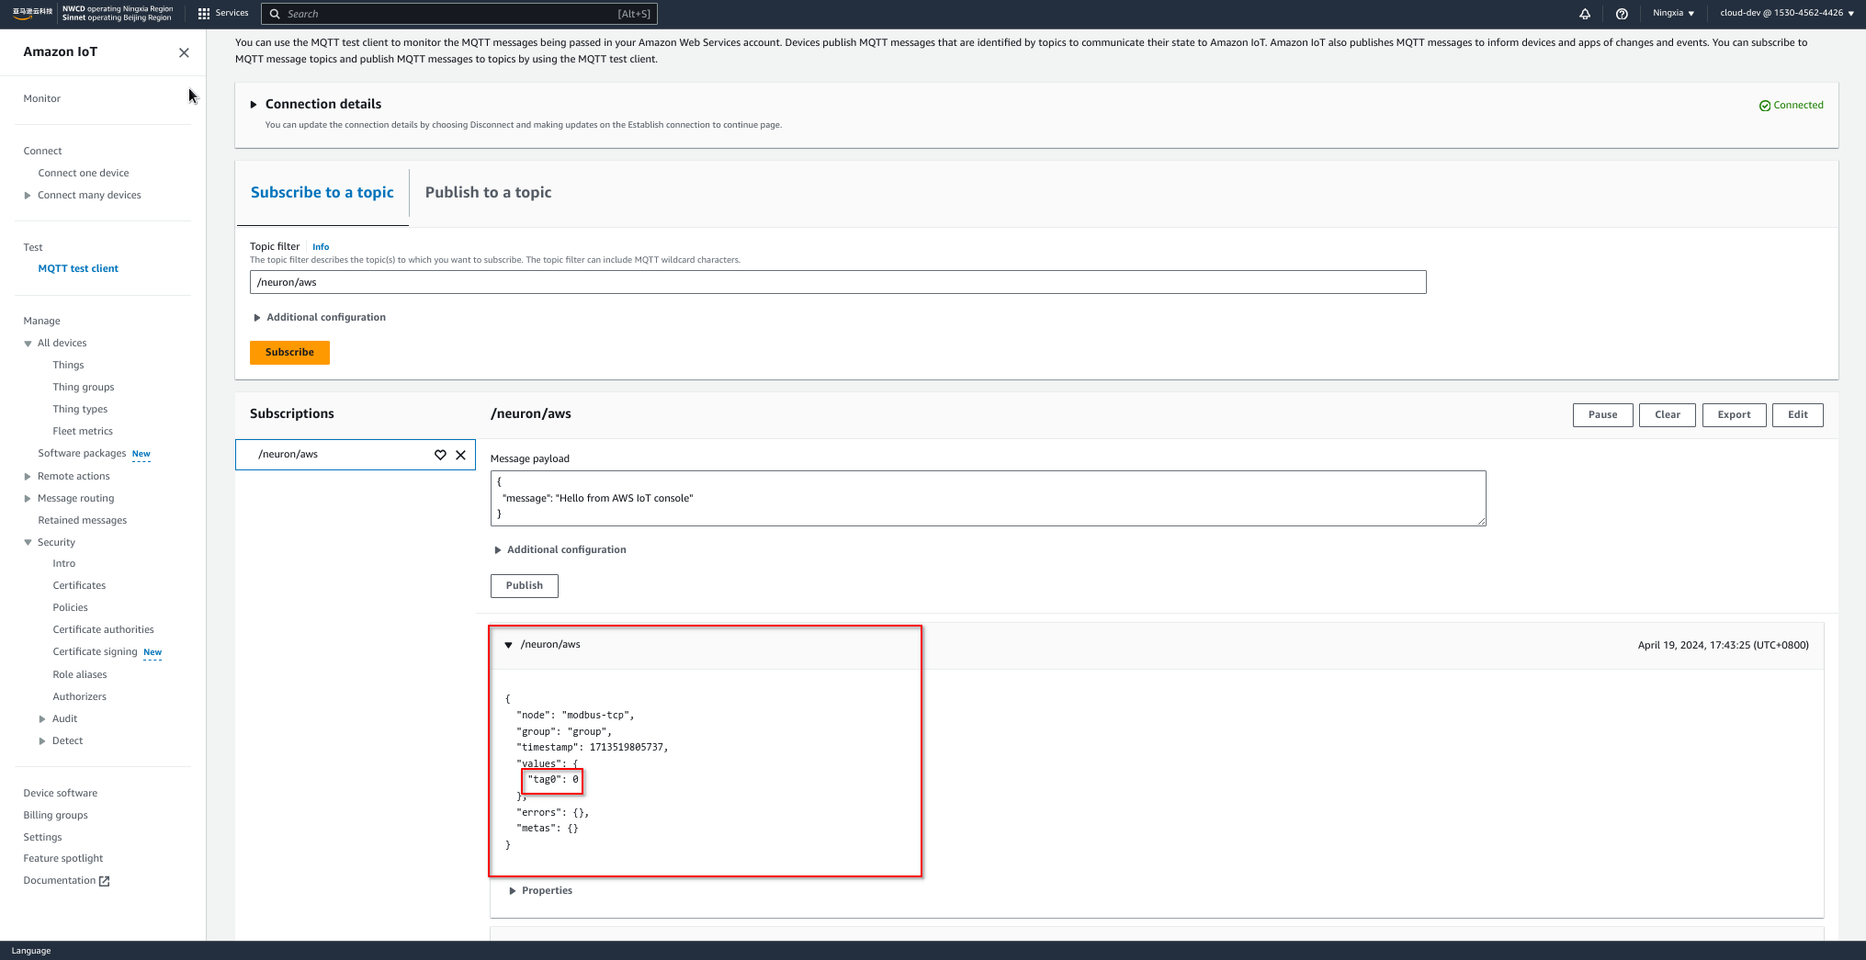The height and width of the screenshot is (960, 1866).
Task: Export the received messages
Action: pos(1734,414)
